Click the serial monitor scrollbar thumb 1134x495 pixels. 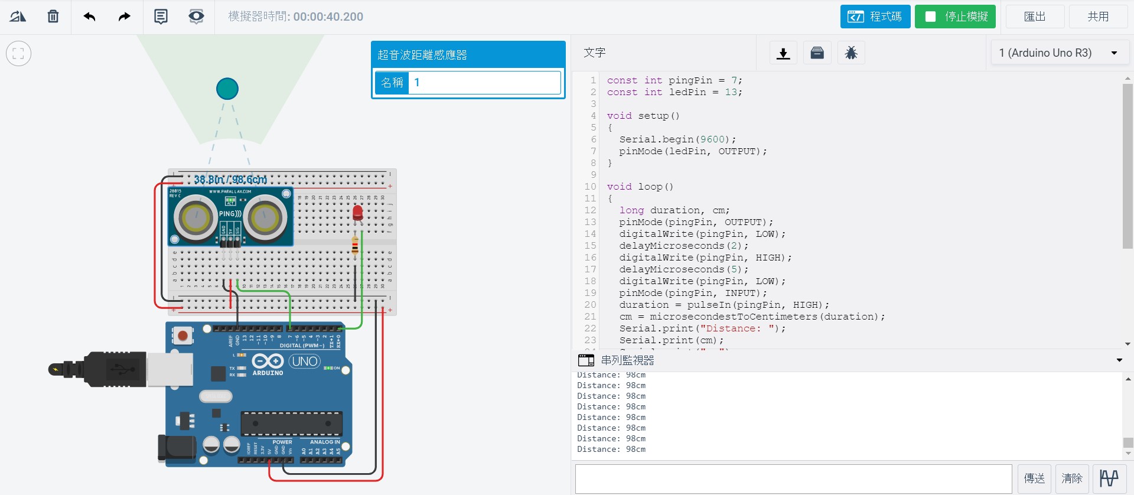pos(1128,443)
